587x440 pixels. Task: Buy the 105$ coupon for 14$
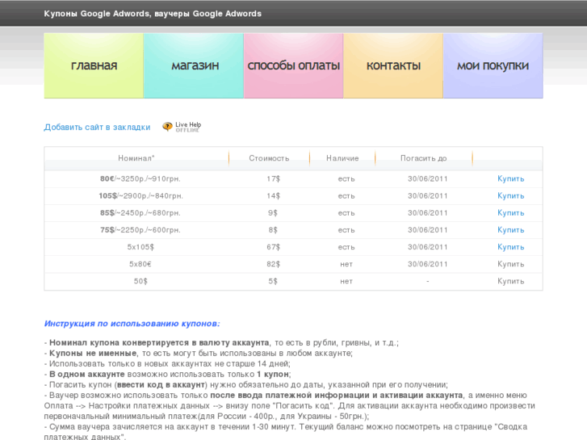[x=510, y=195]
